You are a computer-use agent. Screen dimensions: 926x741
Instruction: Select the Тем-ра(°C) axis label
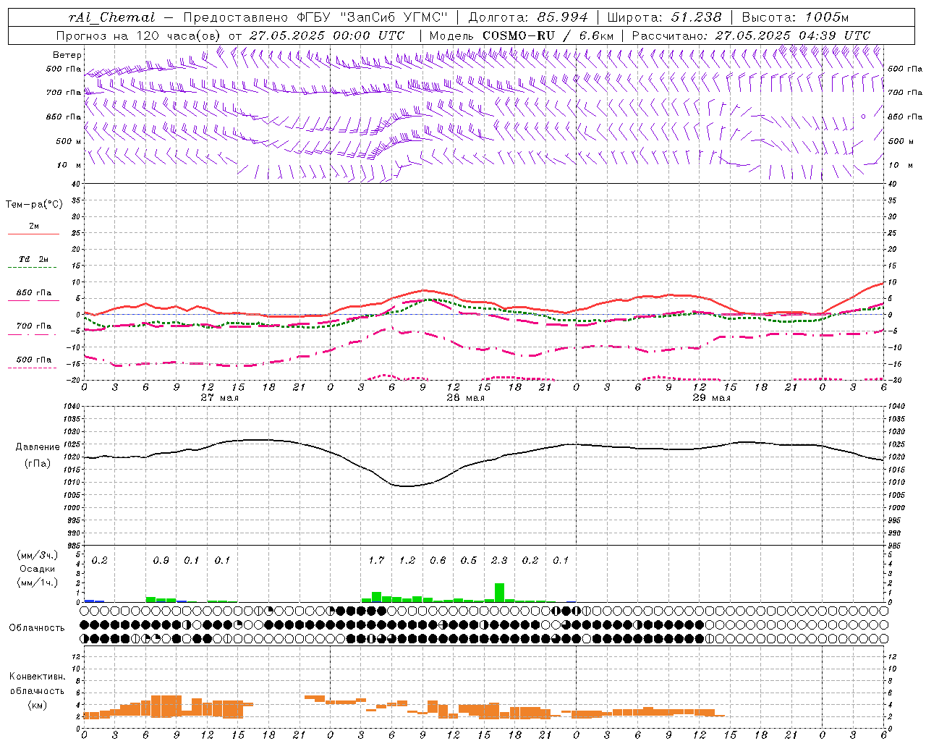pyautogui.click(x=34, y=205)
